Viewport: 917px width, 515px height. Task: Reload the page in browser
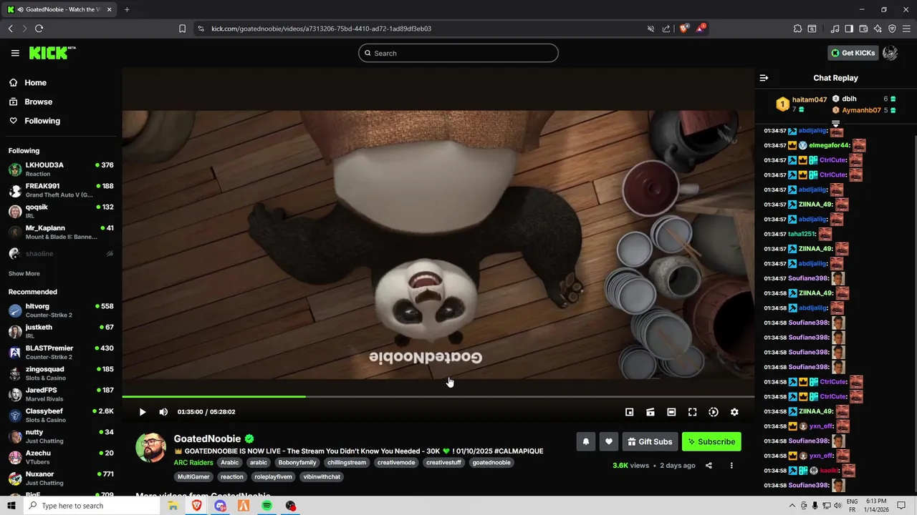click(x=39, y=29)
